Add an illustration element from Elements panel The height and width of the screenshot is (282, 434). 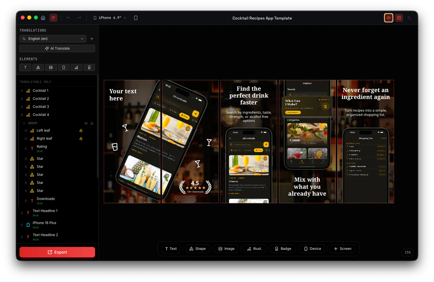(x=76, y=67)
